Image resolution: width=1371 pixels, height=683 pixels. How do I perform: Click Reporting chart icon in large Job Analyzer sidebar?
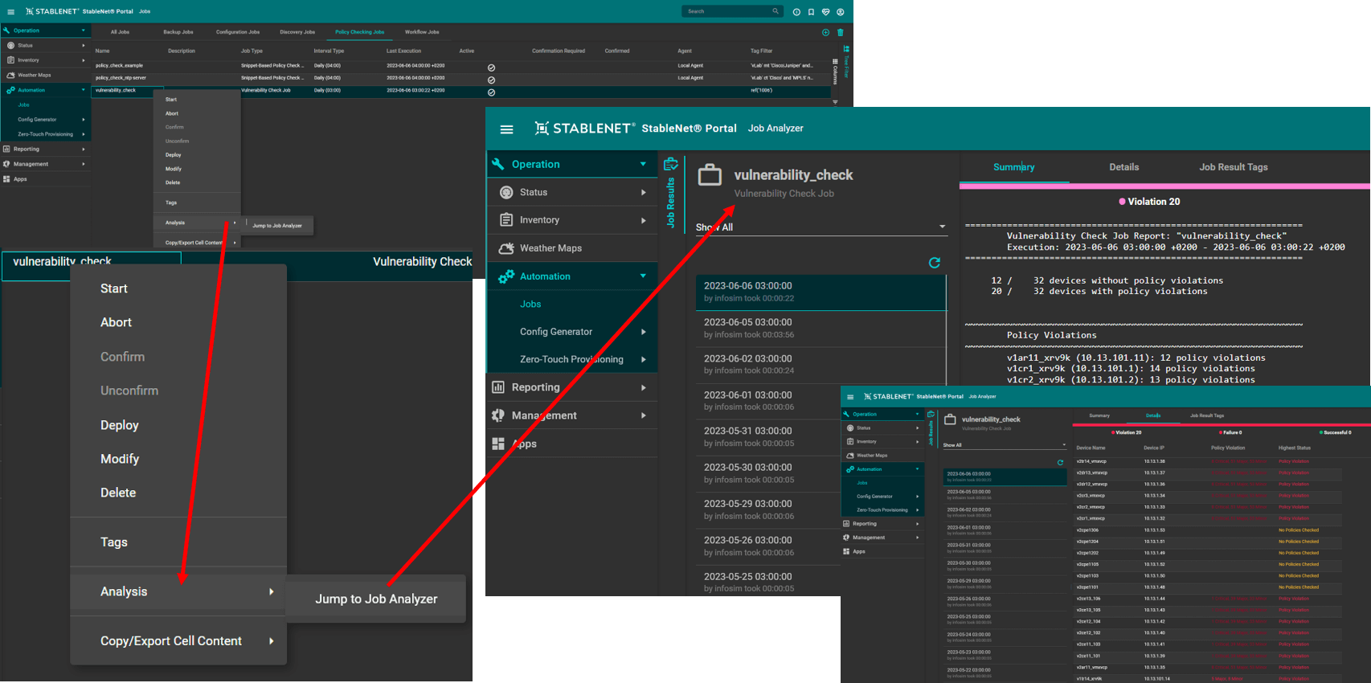coord(498,387)
